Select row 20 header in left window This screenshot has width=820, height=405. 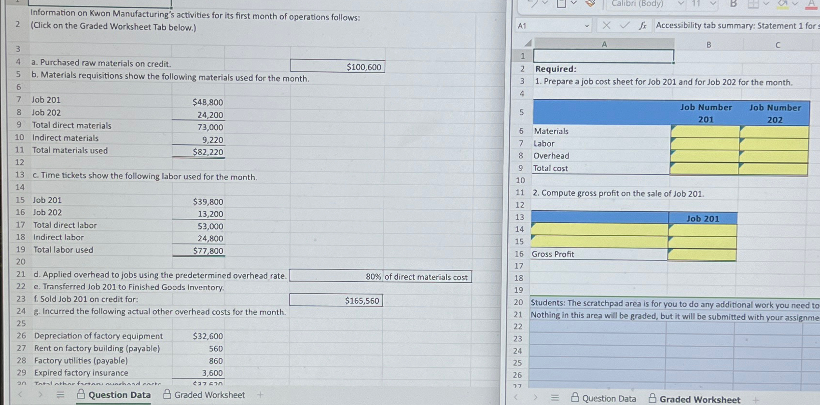click(20, 261)
